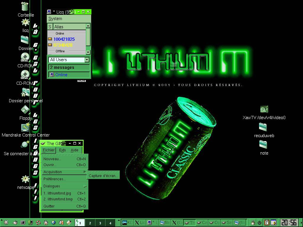Open the Dossier folder icon
Image resolution: width=303 pixels, height=227 pixels.
point(25,40)
